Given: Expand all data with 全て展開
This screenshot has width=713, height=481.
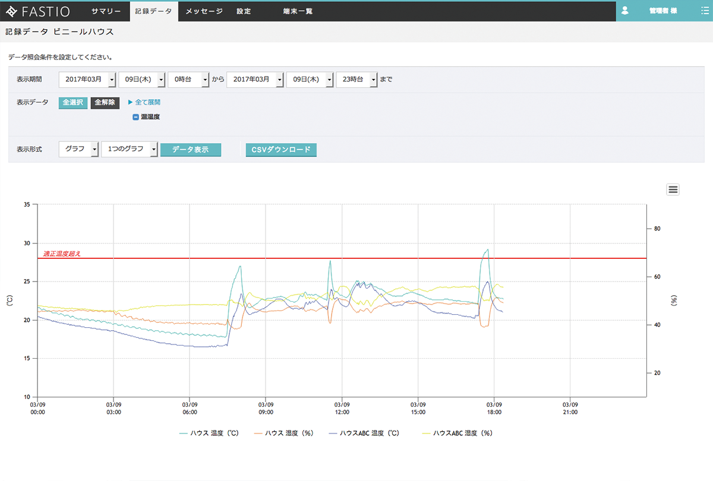Looking at the screenshot, I should coord(144,102).
